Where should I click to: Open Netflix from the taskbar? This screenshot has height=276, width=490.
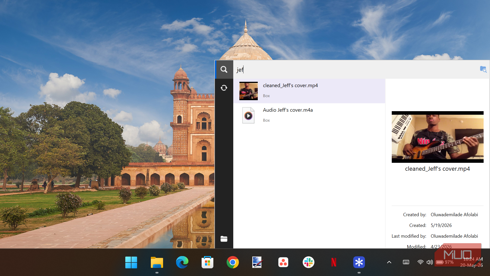tap(334, 262)
